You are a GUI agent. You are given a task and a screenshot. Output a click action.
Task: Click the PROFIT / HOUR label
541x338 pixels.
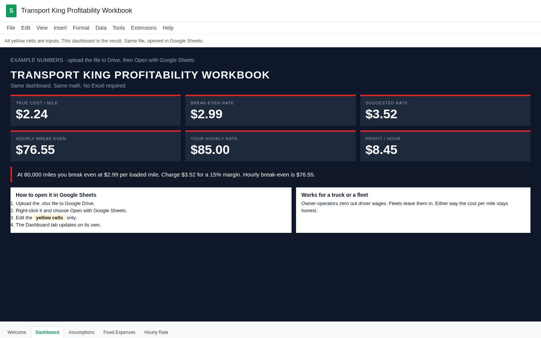click(x=383, y=139)
